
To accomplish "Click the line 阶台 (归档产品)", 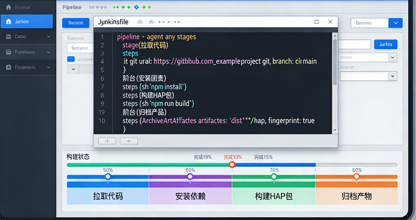I will [x=144, y=112].
